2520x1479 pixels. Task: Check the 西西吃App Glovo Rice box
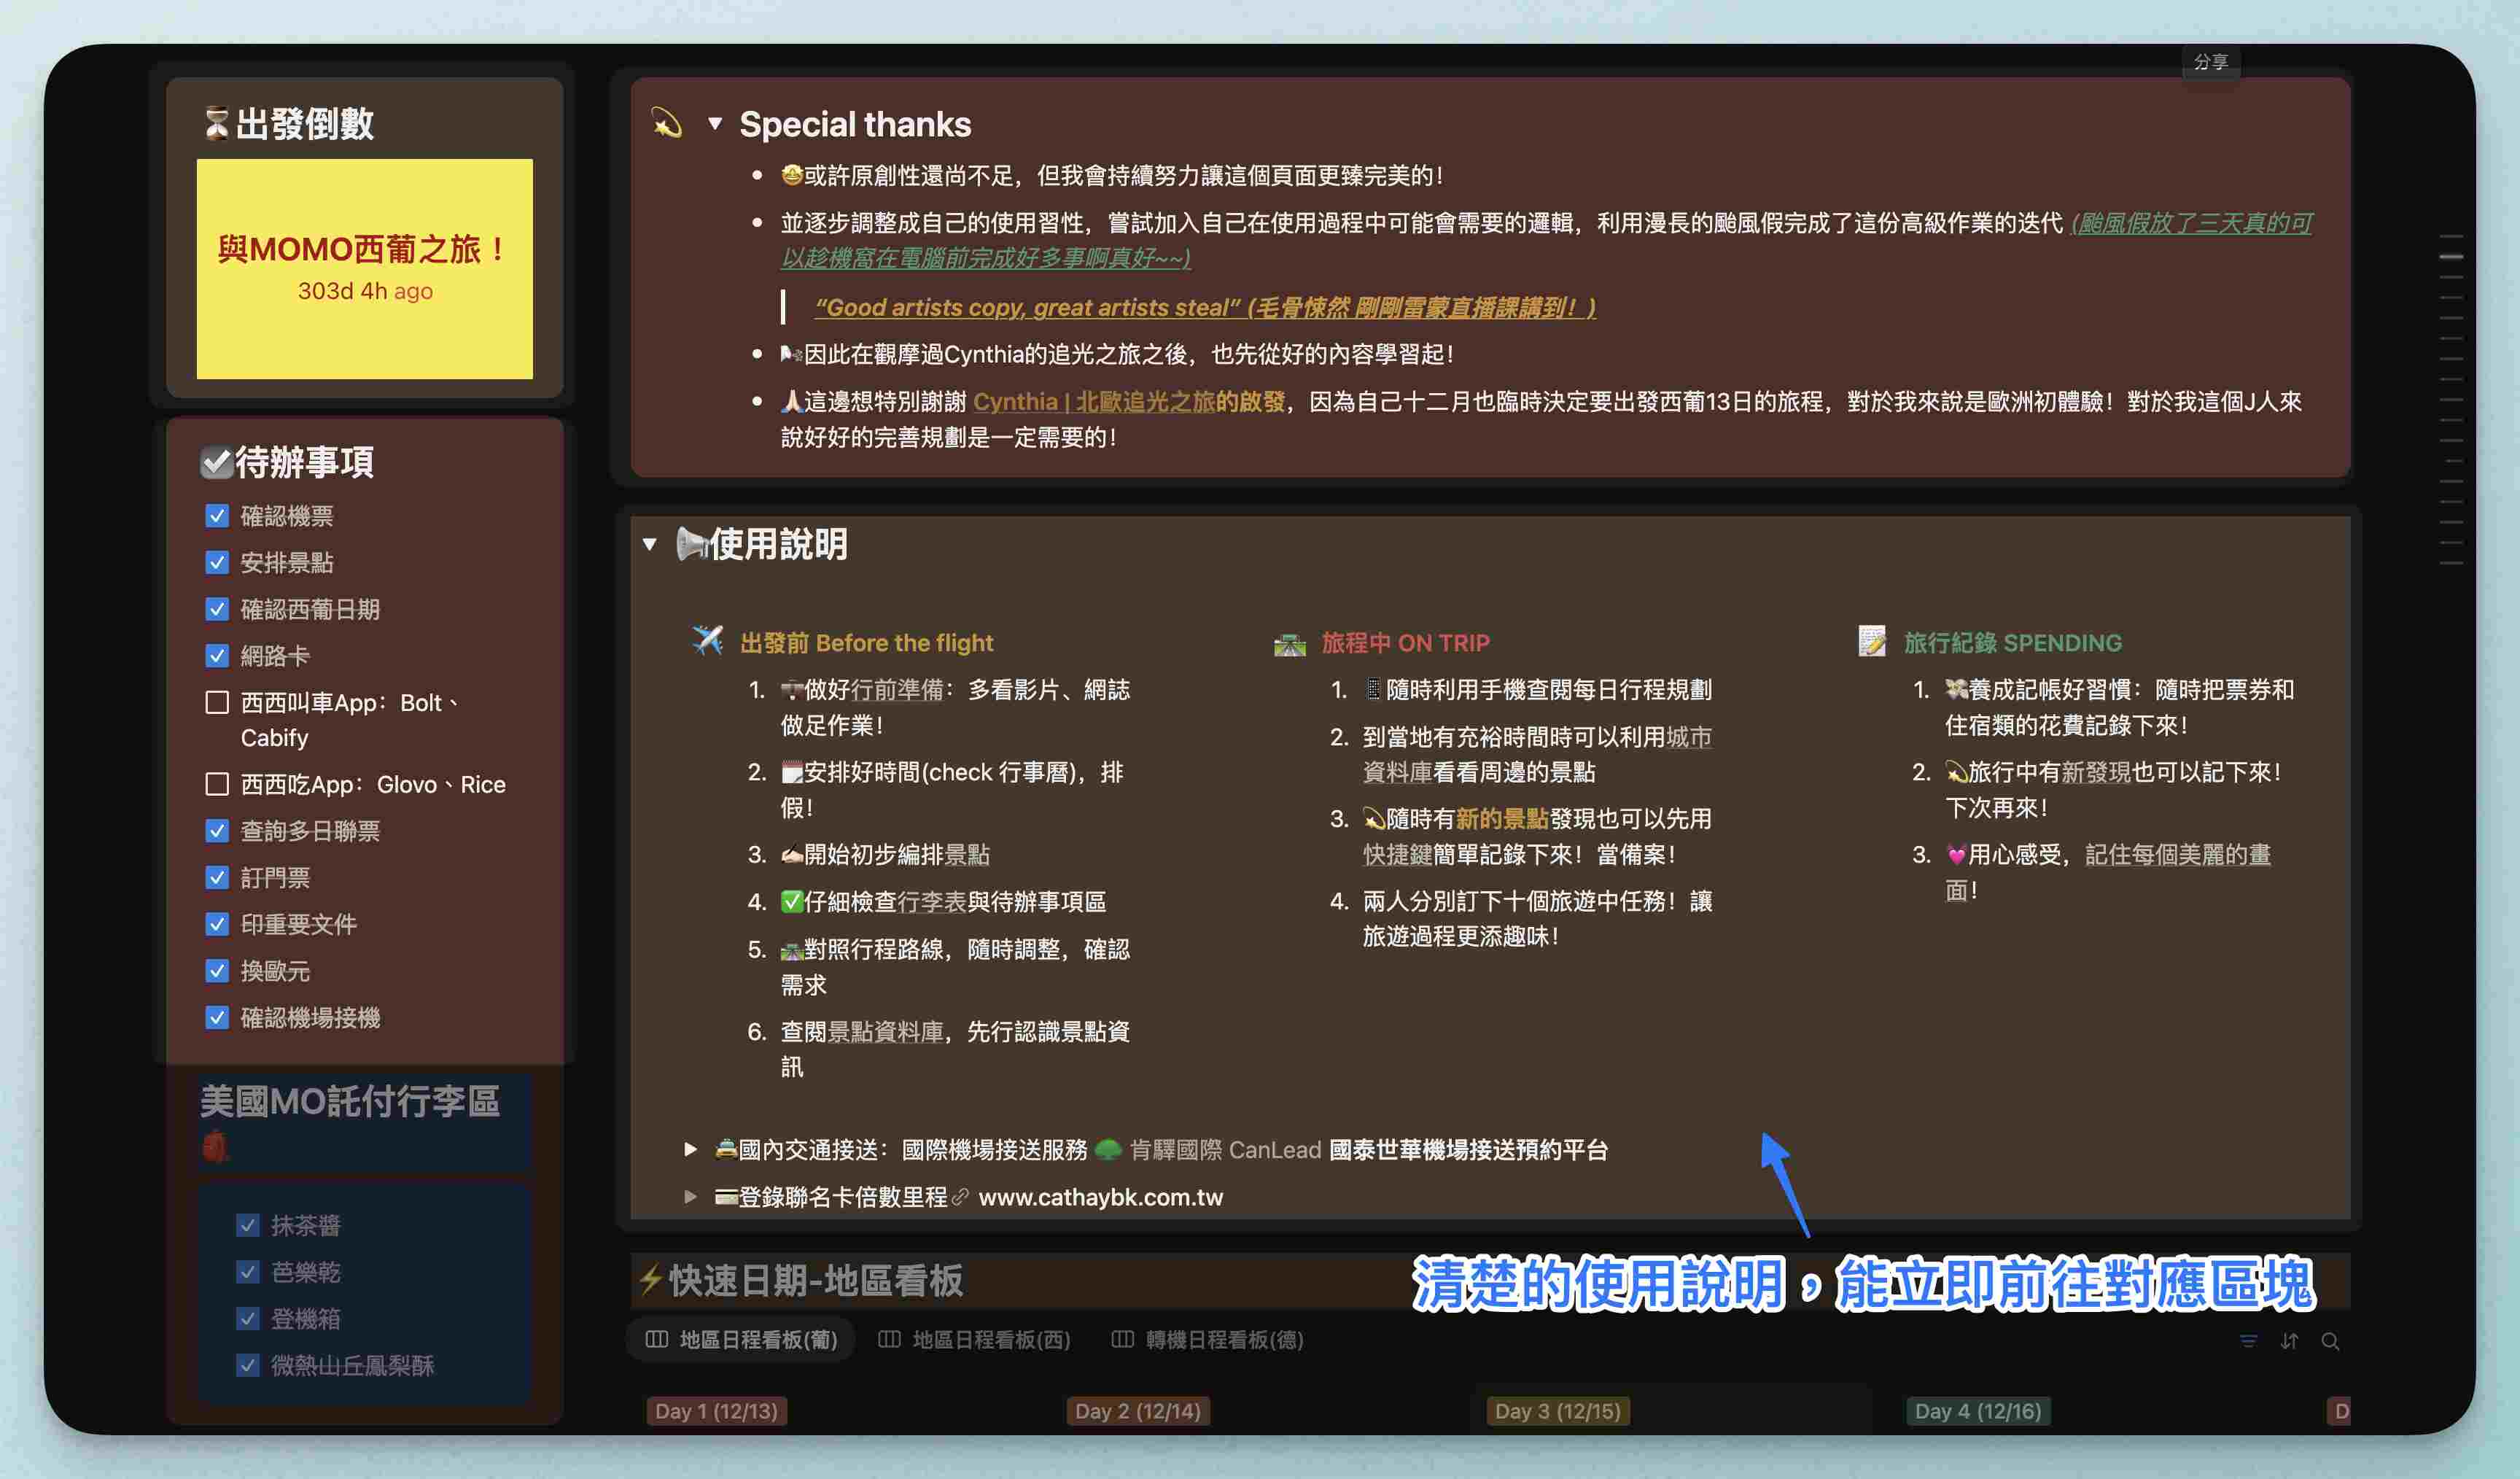tap(217, 784)
